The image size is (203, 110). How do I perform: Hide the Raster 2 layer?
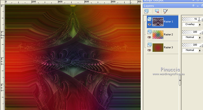149,37
